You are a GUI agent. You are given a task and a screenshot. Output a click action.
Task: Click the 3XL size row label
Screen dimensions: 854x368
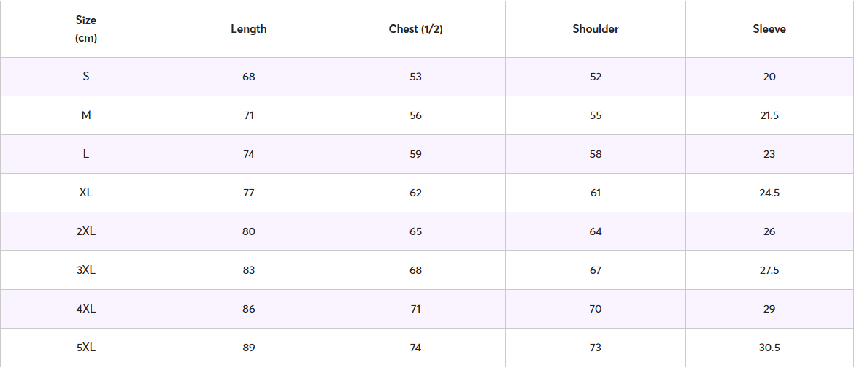pyautogui.click(x=86, y=270)
